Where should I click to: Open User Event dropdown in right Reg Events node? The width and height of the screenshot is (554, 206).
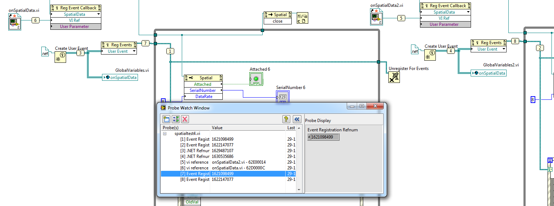(503, 49)
